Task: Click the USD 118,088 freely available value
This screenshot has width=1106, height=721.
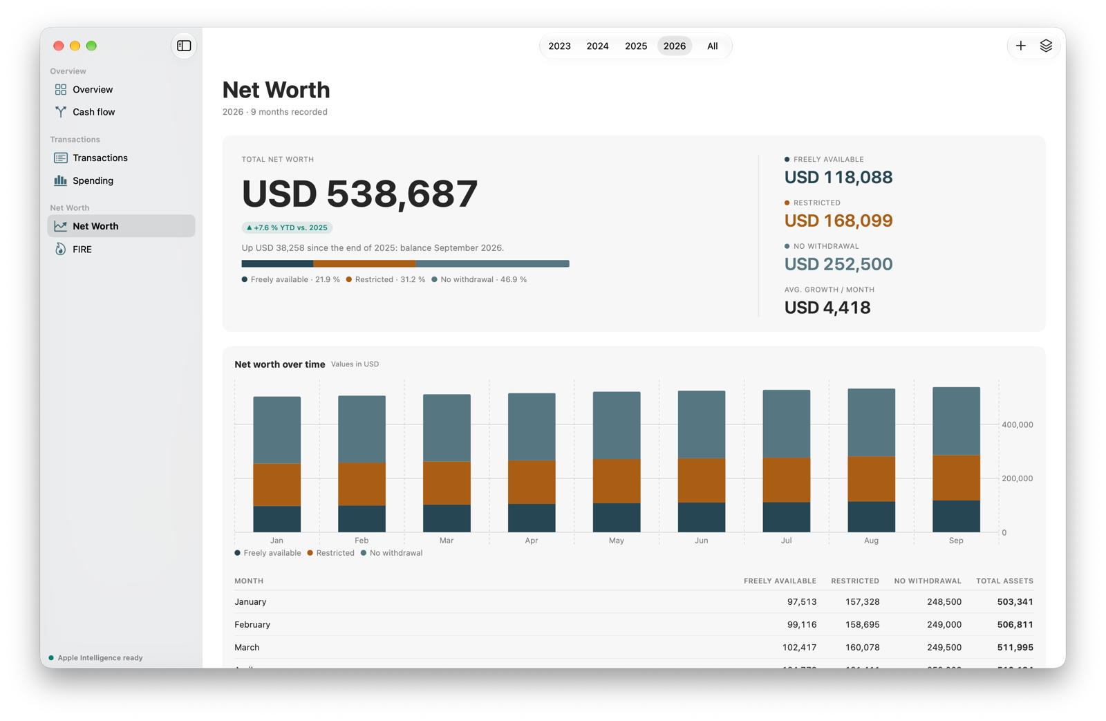Action: pos(838,177)
